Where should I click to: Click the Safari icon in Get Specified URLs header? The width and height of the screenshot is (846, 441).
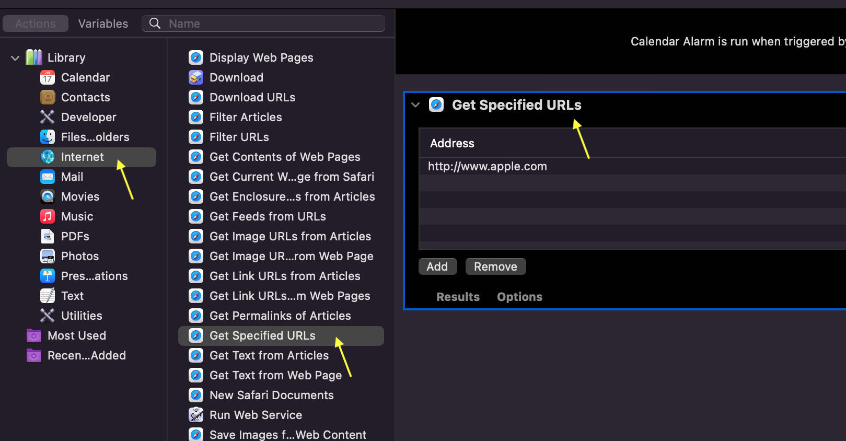[436, 105]
